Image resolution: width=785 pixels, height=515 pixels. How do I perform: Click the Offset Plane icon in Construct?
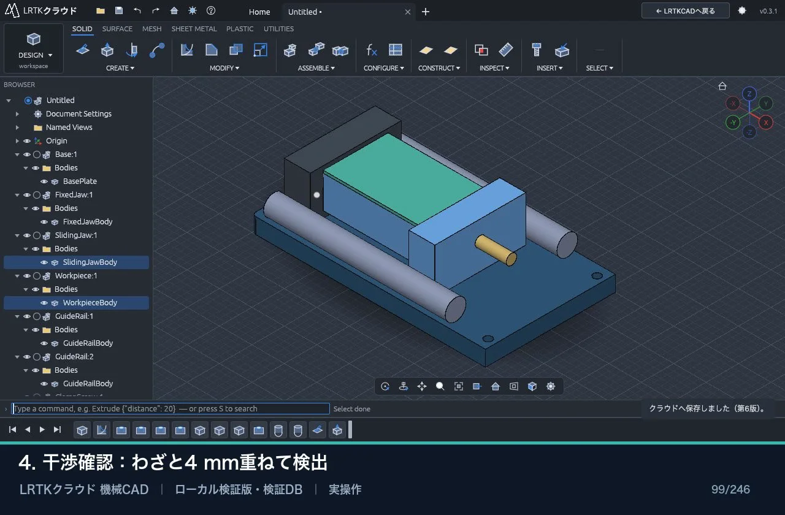pyautogui.click(x=426, y=50)
